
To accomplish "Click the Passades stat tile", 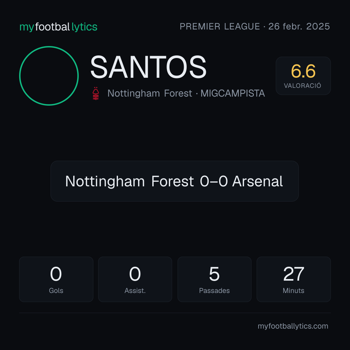I will (214, 279).
